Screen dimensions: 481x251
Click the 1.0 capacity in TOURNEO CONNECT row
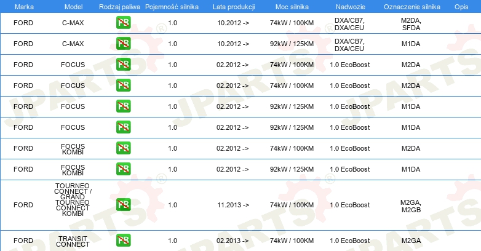click(172, 205)
